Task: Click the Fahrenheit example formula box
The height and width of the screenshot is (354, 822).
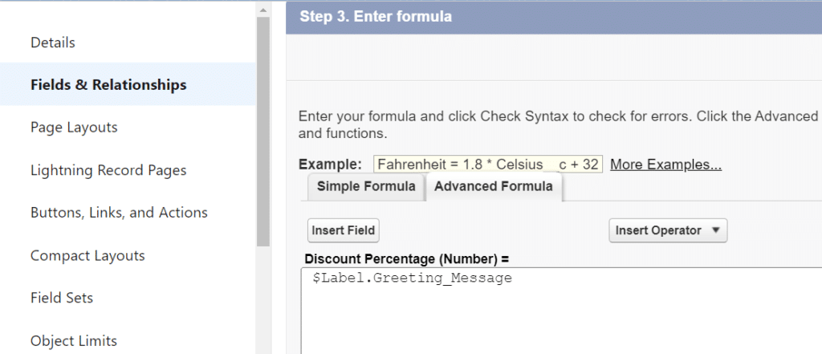Action: click(488, 165)
